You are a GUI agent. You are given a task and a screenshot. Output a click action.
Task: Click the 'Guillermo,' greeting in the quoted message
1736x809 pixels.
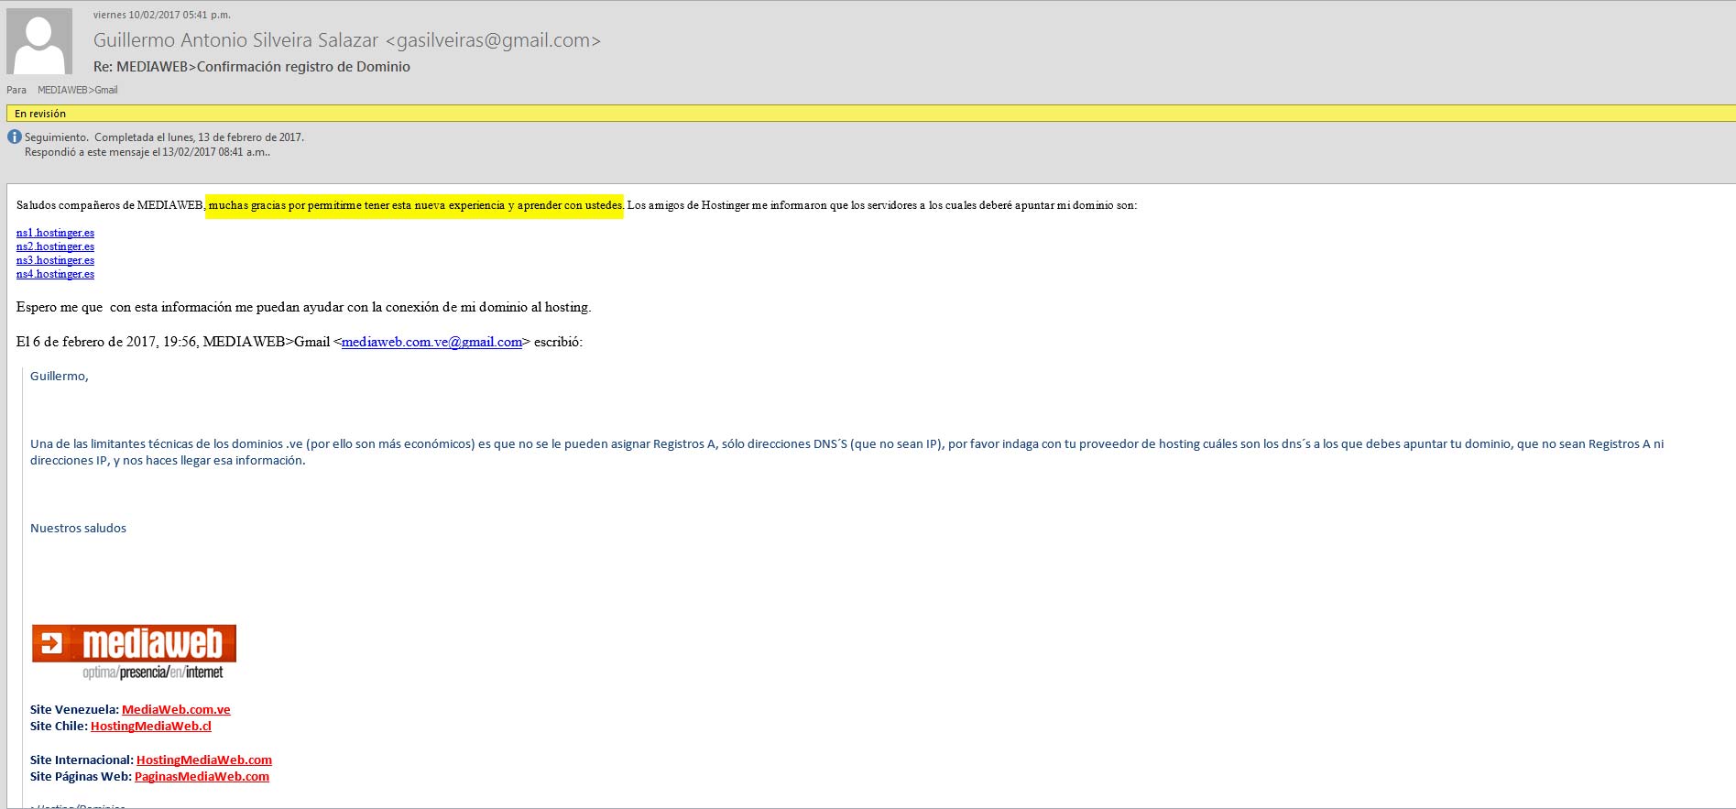tap(60, 377)
